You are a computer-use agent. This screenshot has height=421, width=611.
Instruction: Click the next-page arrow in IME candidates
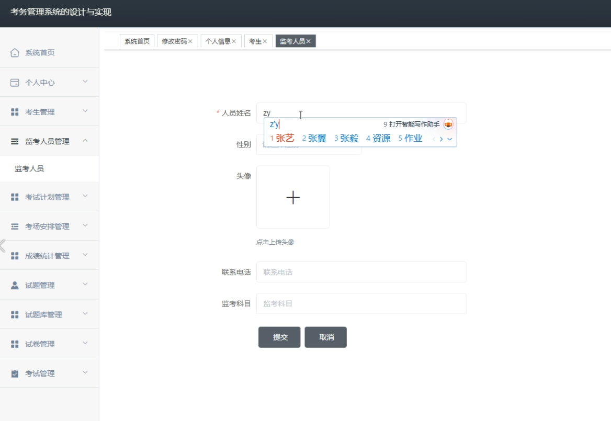pos(441,139)
